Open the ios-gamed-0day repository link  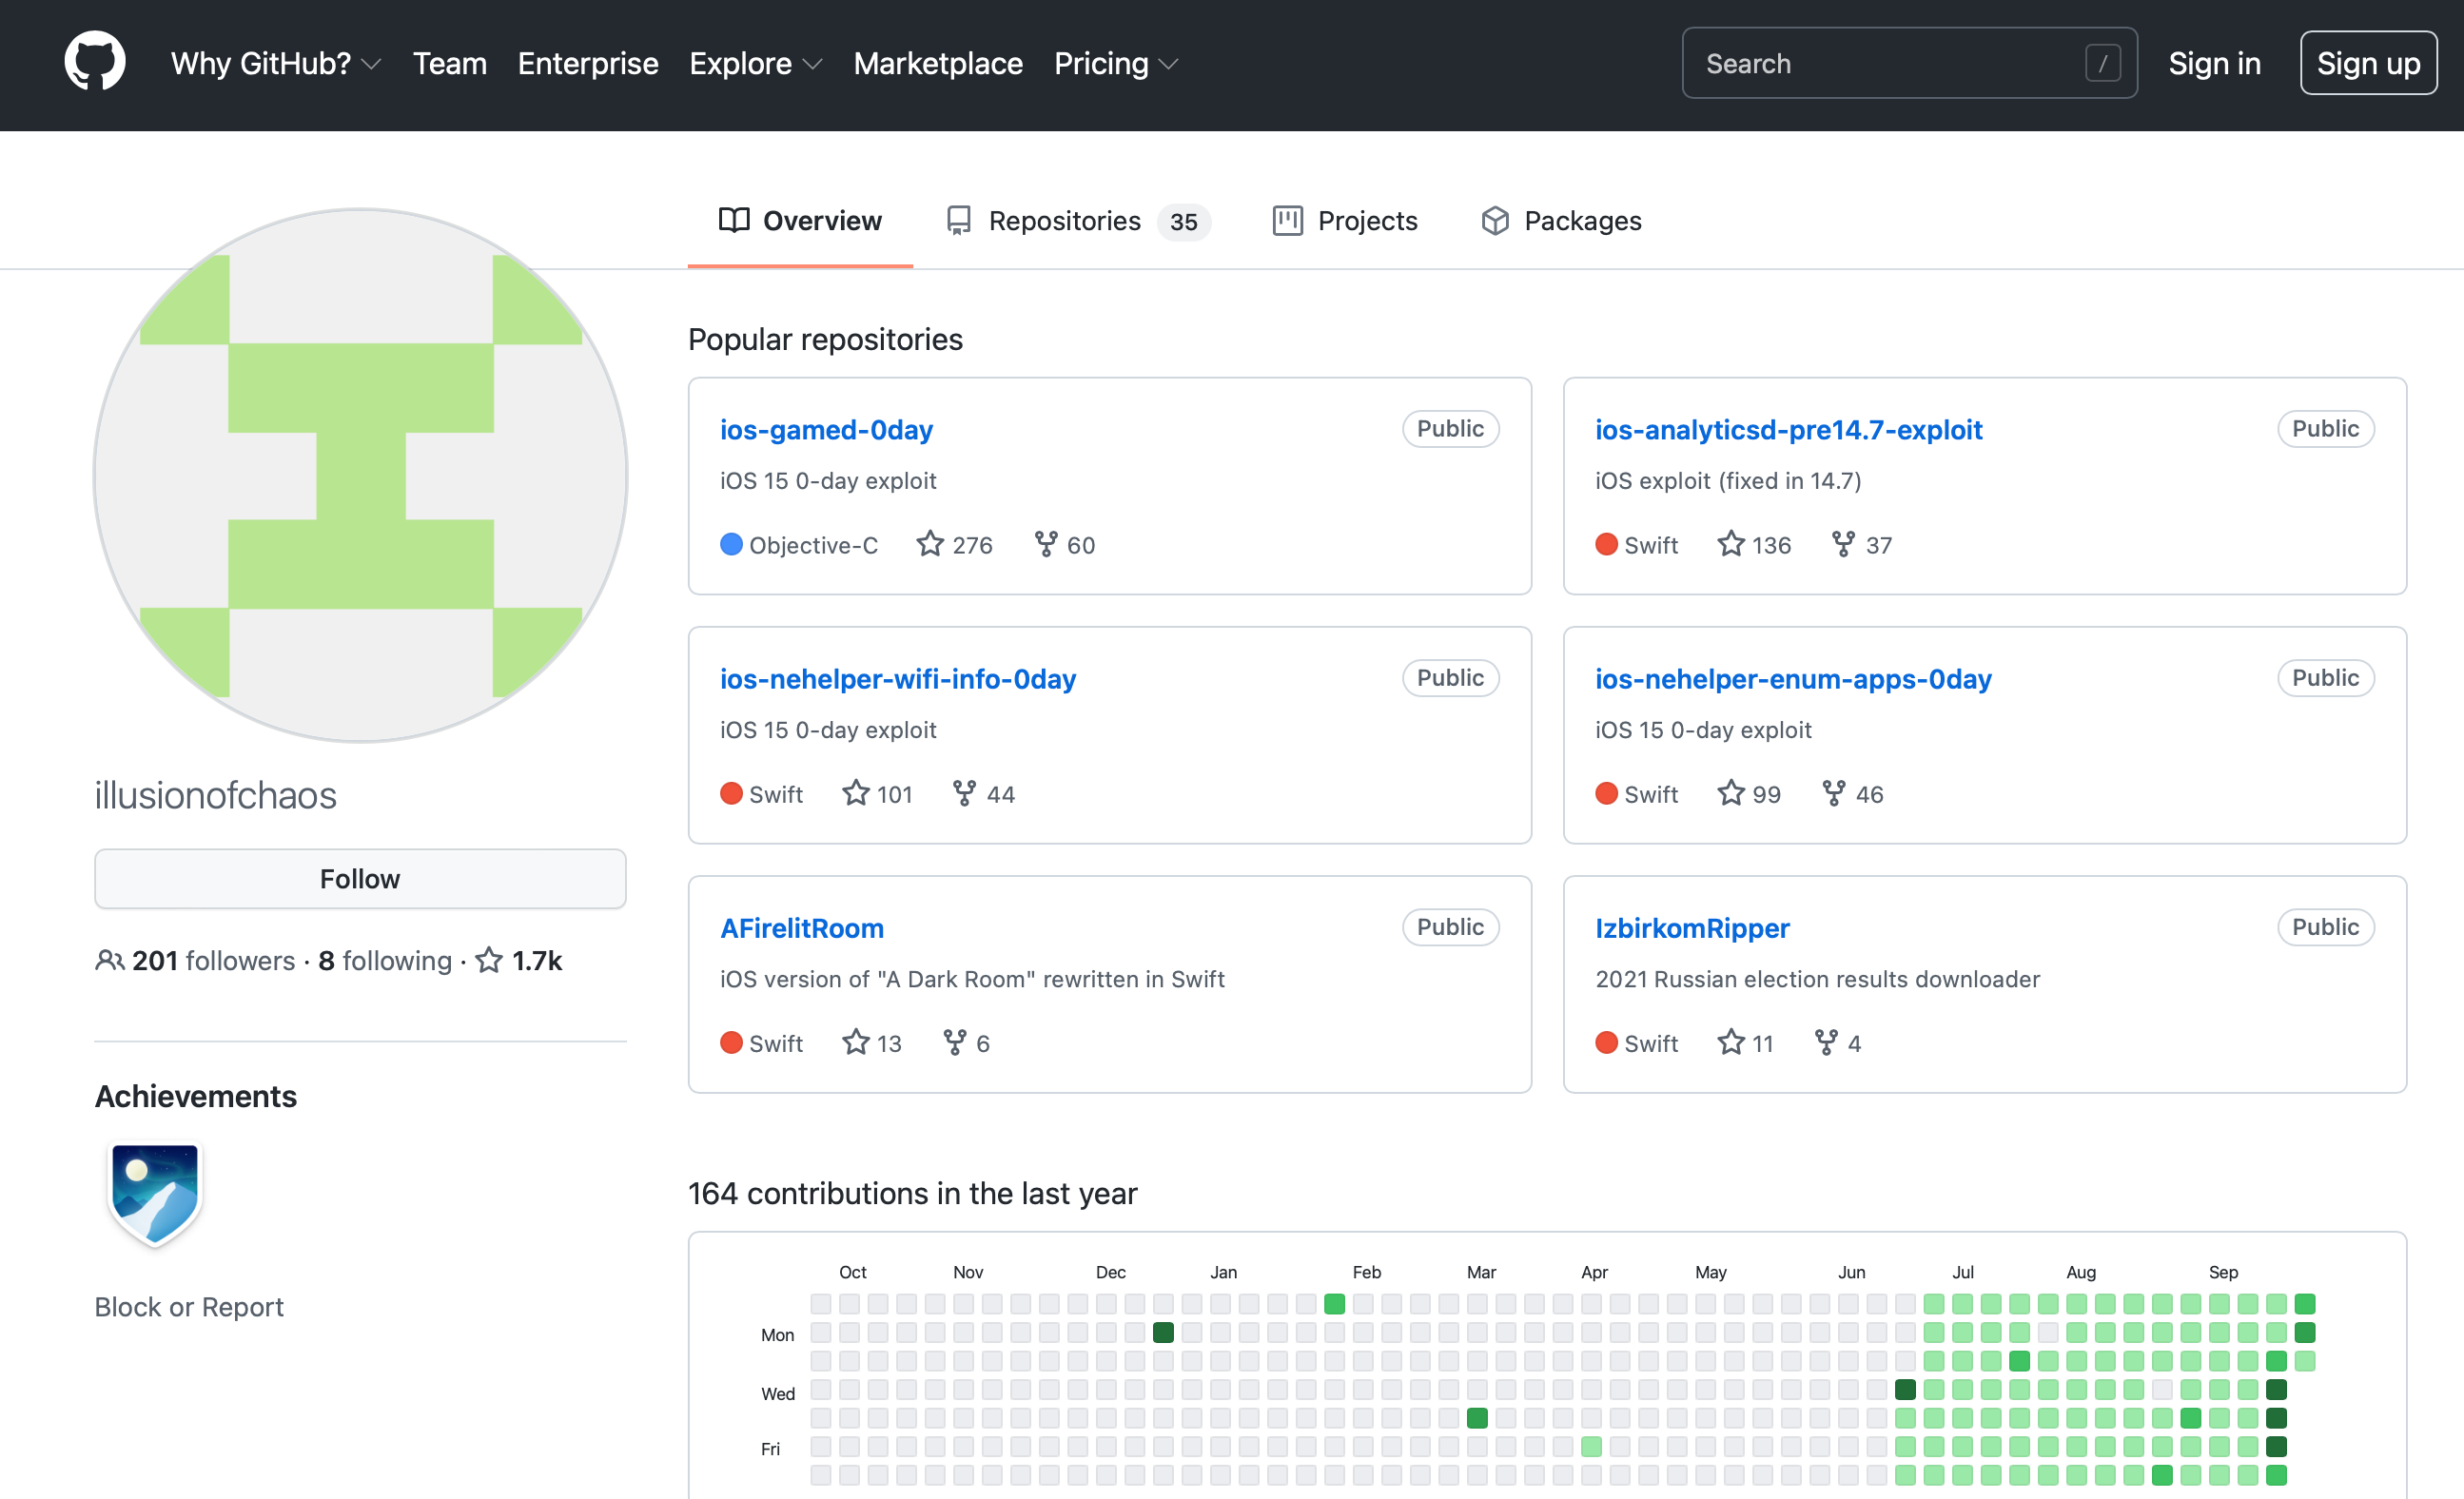pos(826,429)
